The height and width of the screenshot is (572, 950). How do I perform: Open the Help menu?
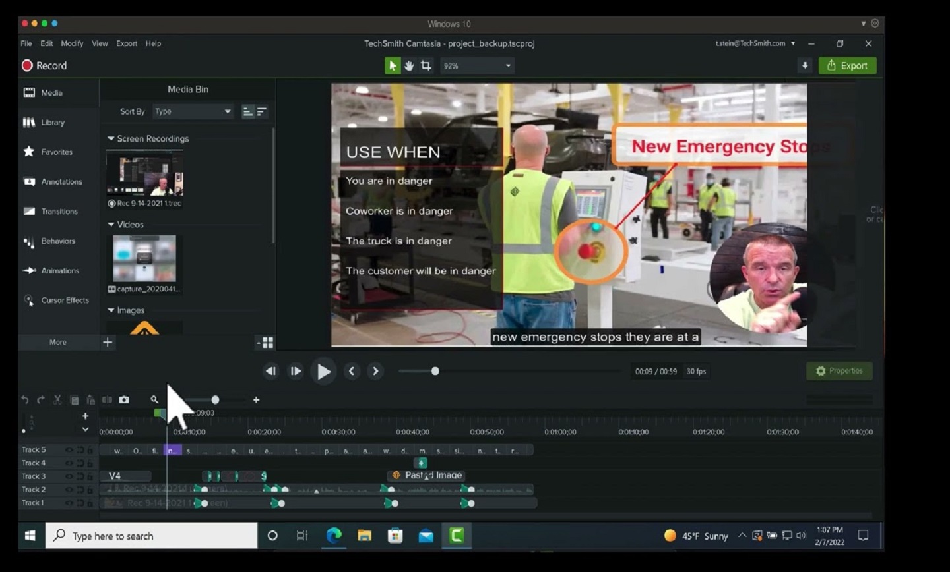click(x=153, y=43)
